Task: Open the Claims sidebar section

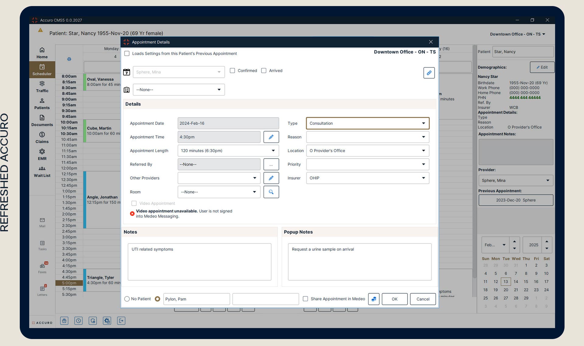Action: click(42, 138)
